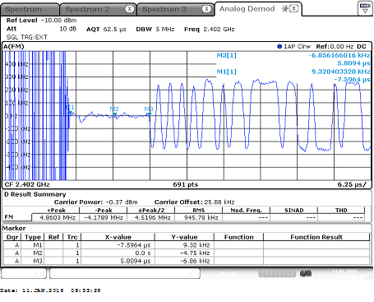The width and height of the screenshot is (374, 302).
Task: Select the M3 row in Marker table
Action: (x=187, y=261)
